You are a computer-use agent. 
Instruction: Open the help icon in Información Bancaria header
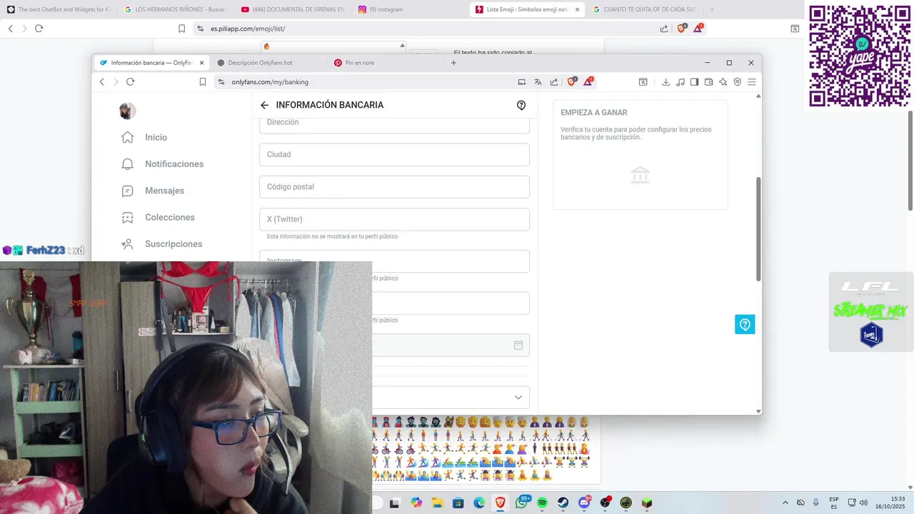click(x=521, y=105)
